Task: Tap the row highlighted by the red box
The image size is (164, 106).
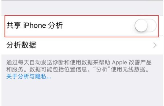Action: point(81,26)
